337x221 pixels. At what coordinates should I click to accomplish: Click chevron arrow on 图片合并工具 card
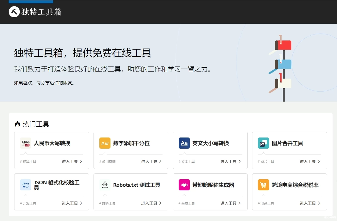[319, 161]
